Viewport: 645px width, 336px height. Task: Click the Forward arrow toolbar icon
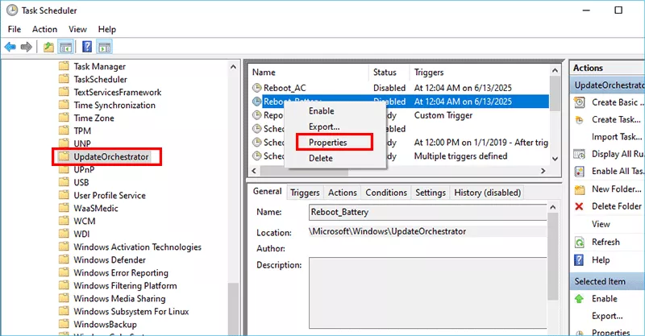tap(27, 47)
